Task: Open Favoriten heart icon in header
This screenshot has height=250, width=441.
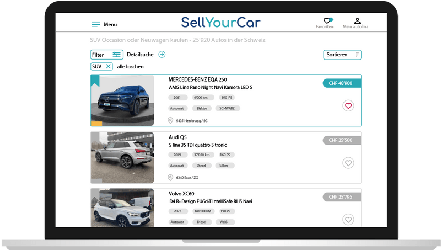Action: click(327, 21)
